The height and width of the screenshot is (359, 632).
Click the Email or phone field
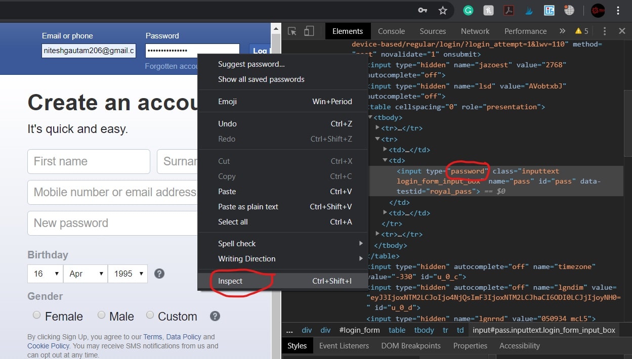tap(89, 51)
